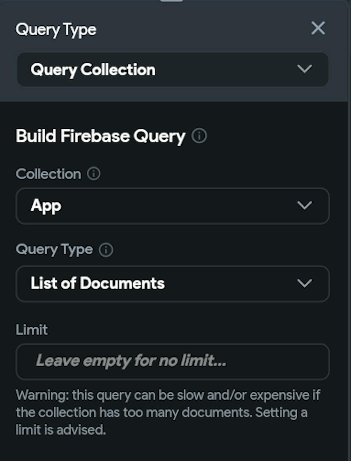Click the Collection info icon
The width and height of the screenshot is (351, 461).
pos(93,173)
